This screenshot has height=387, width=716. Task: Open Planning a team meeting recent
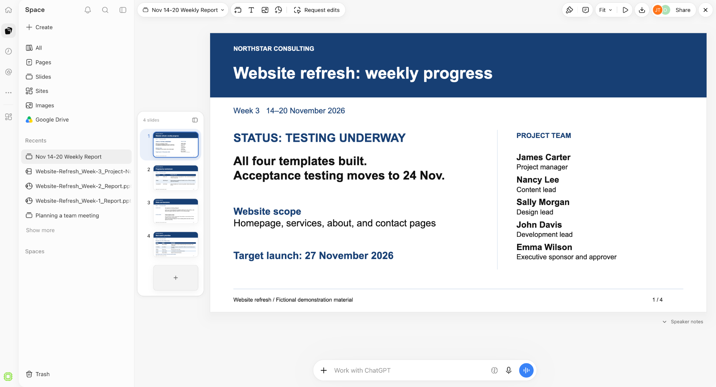[x=77, y=216]
